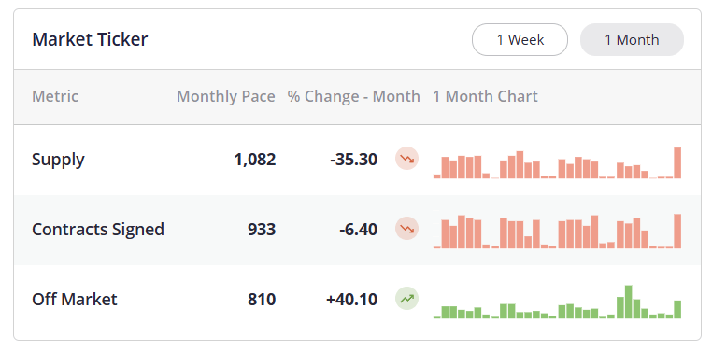The height and width of the screenshot is (351, 712).
Task: Open the Off Market green bar chart
Action: click(x=558, y=302)
